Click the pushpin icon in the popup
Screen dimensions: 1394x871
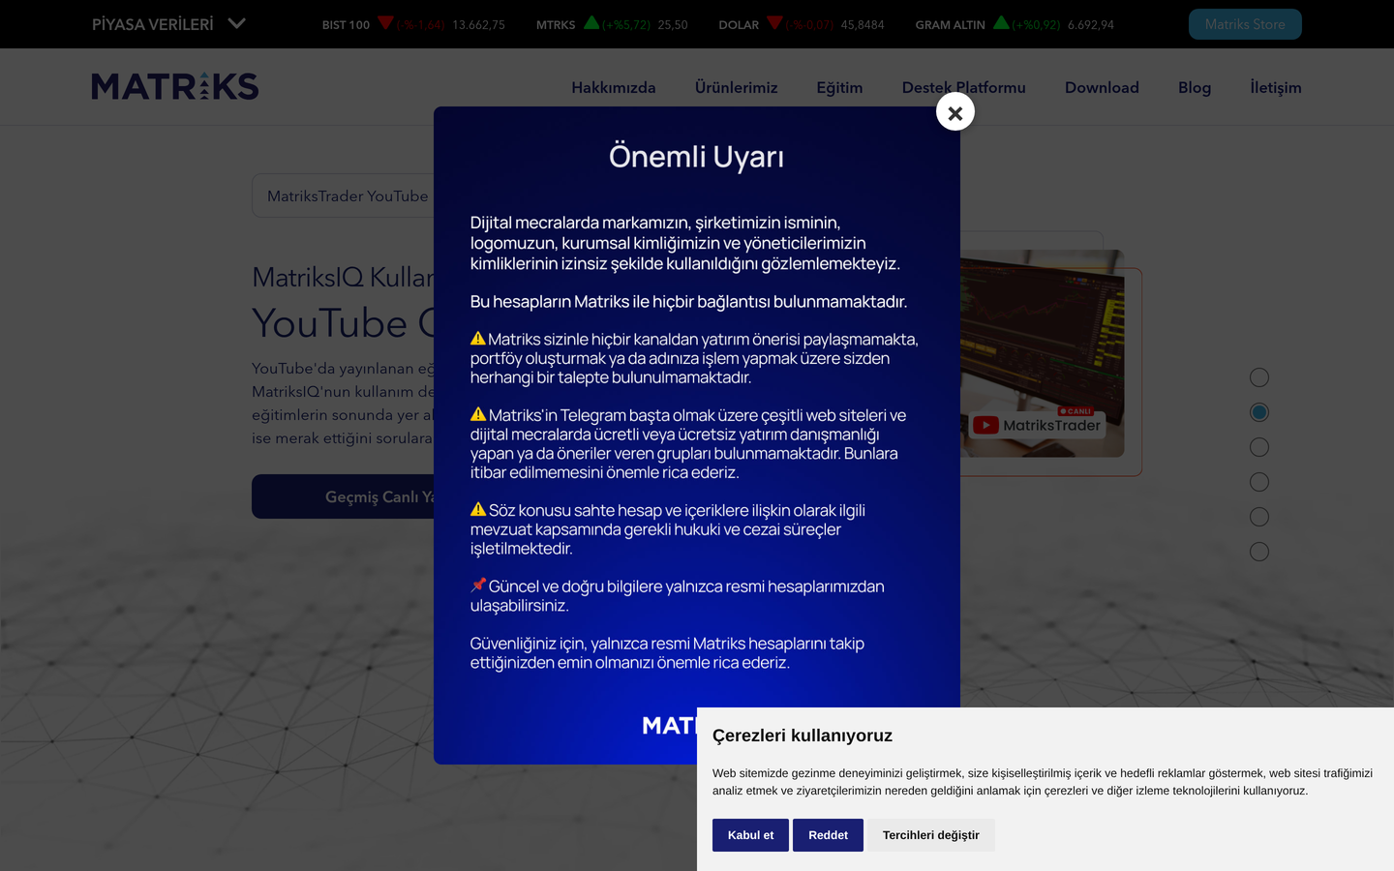[478, 586]
